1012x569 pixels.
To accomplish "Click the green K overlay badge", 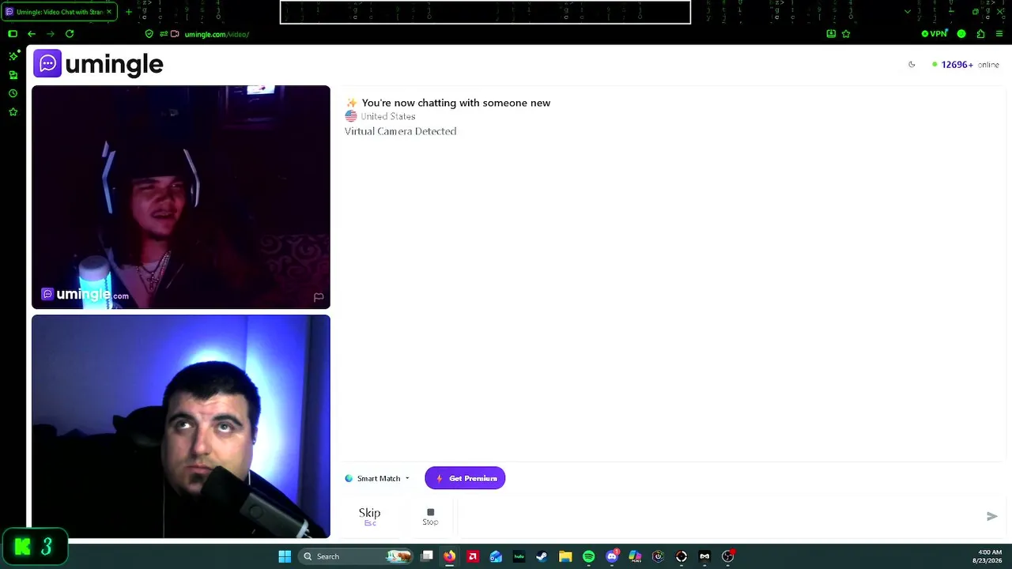I will pyautogui.click(x=35, y=547).
